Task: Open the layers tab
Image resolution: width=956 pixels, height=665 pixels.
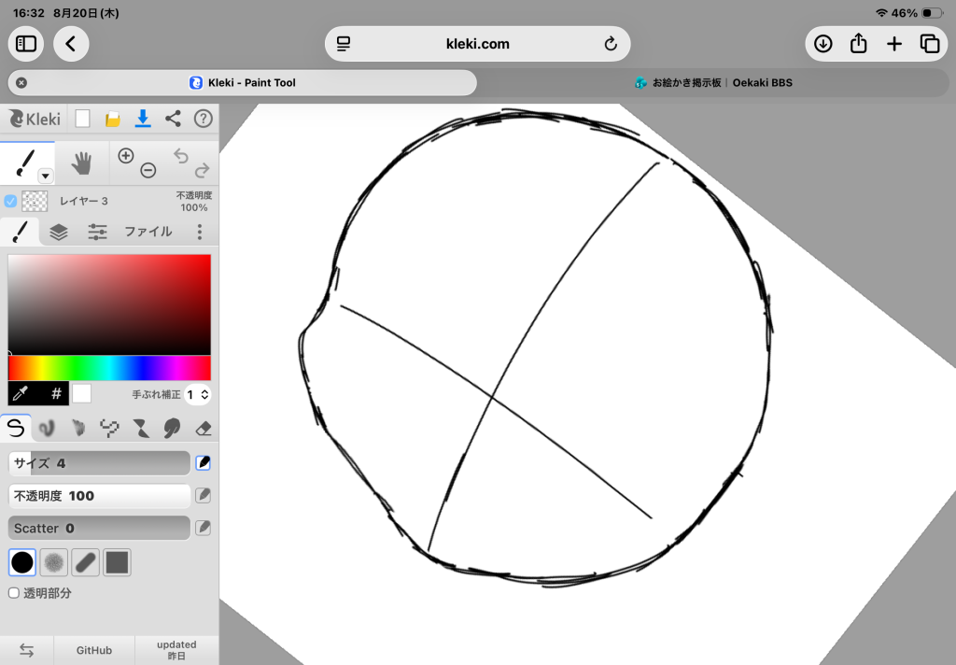Action: point(59,232)
